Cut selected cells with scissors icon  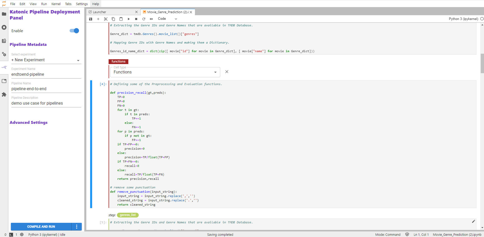pos(106,19)
